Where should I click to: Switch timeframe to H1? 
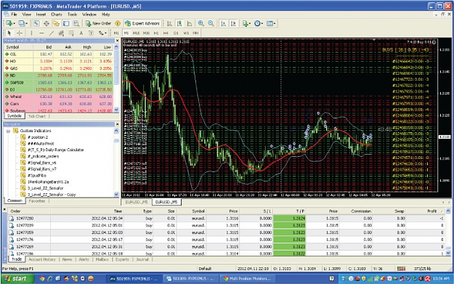[x=156, y=33]
